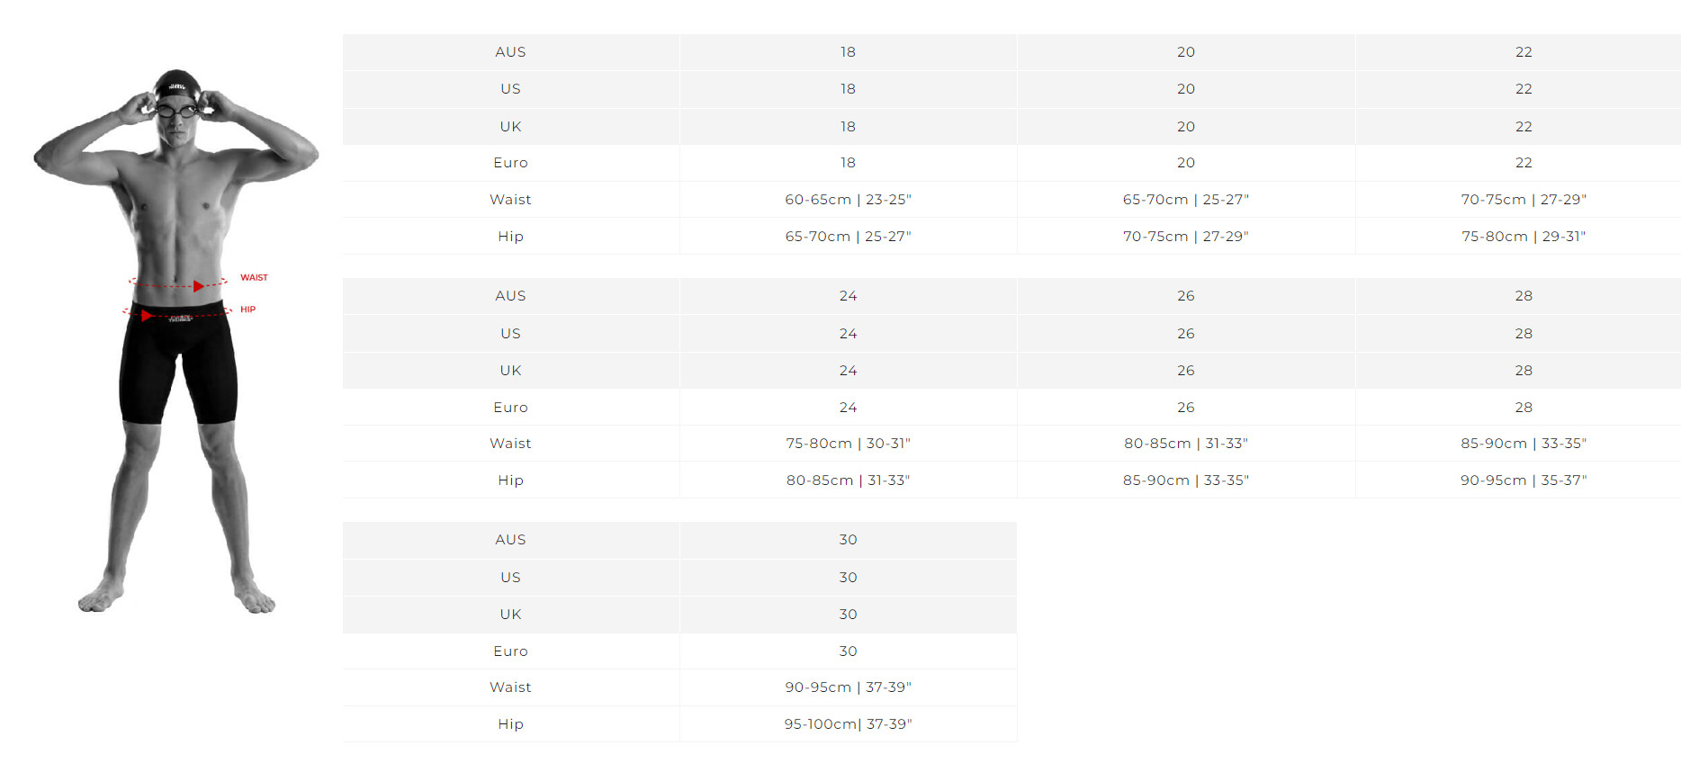Click the hip value 95-100cm| 37-39"
The image size is (1681, 781).
848,724
